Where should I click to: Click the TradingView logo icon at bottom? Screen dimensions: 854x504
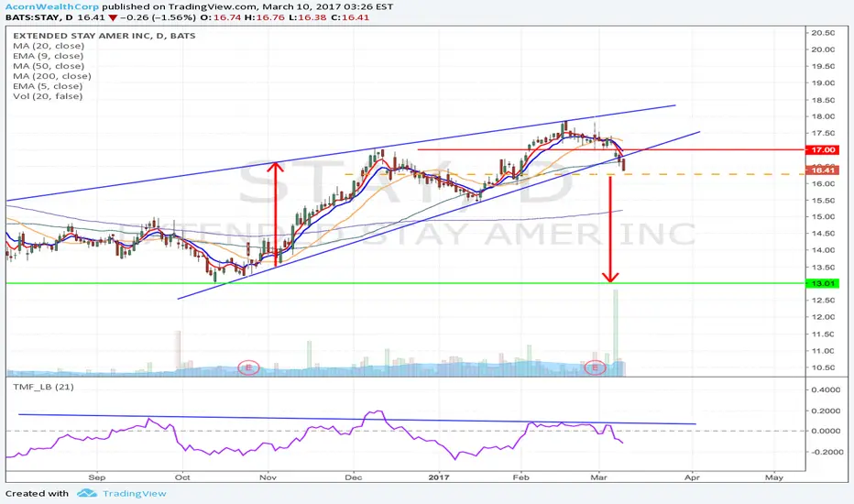(x=87, y=493)
